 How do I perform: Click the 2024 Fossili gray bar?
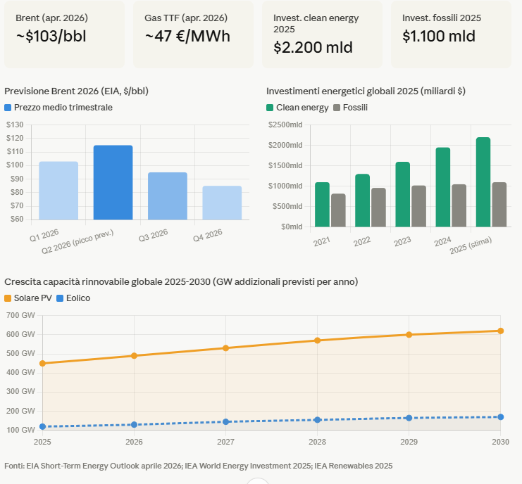(x=459, y=205)
